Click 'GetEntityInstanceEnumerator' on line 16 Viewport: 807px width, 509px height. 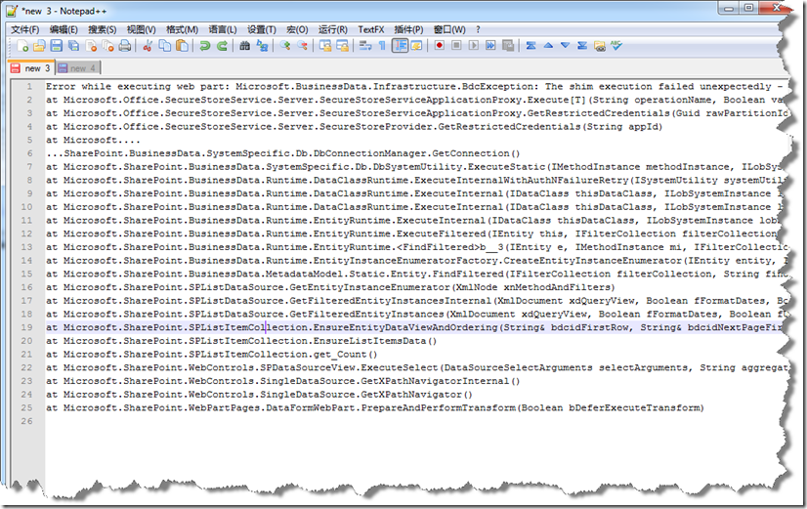pyautogui.click(x=369, y=287)
